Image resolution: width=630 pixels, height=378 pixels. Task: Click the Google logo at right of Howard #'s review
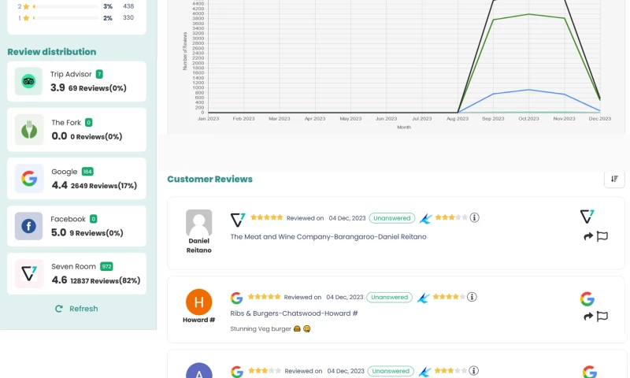coord(587,299)
